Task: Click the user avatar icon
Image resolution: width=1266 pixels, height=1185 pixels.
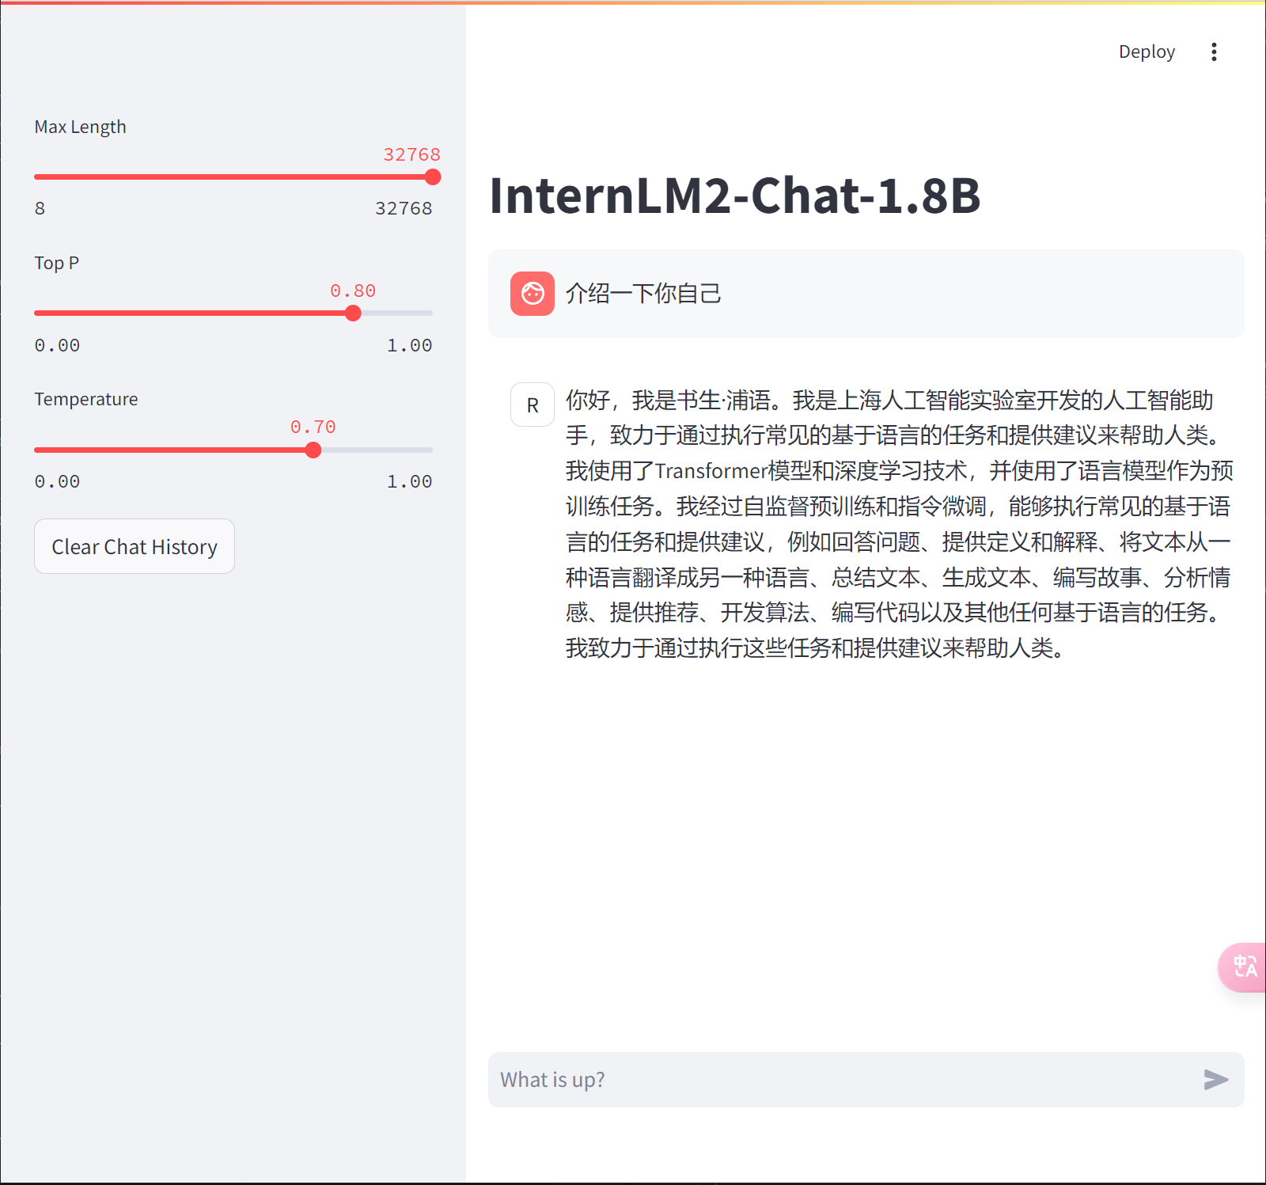Action: click(533, 294)
